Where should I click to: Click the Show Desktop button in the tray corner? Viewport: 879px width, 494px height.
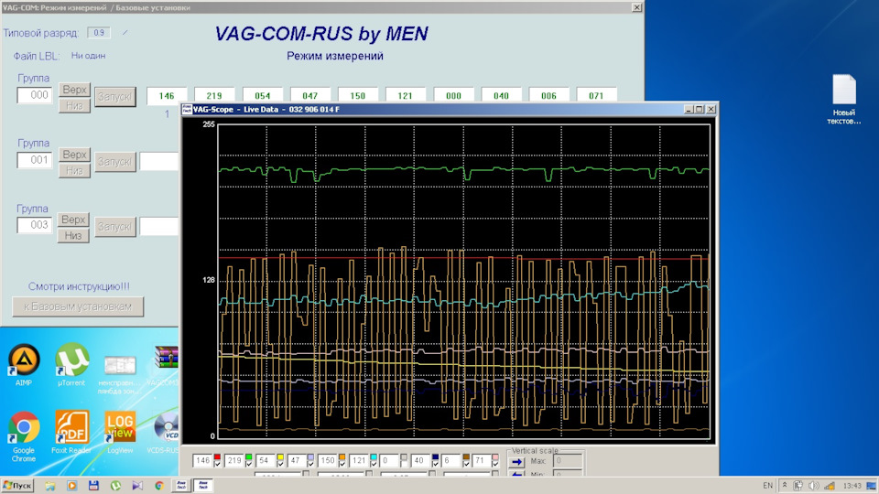click(x=872, y=486)
